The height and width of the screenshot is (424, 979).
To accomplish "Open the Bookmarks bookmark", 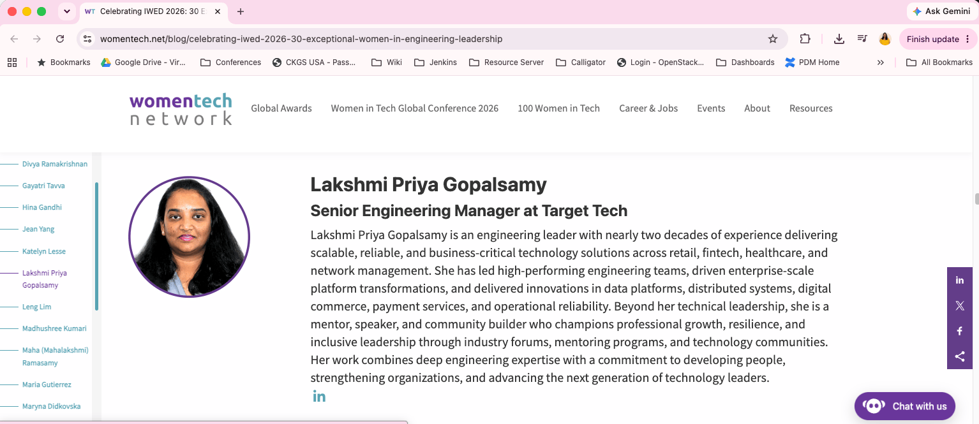I will 64,62.
